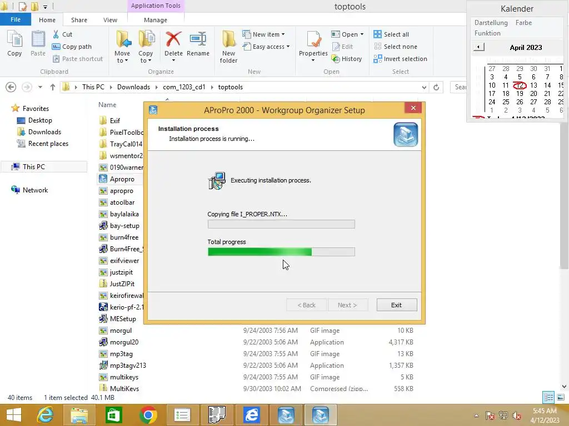Switch to details view icon in status bar
The height and width of the screenshot is (426, 569).
coord(548,397)
